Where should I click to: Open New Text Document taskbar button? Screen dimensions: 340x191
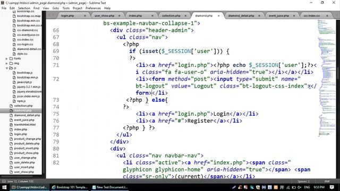click(110, 187)
